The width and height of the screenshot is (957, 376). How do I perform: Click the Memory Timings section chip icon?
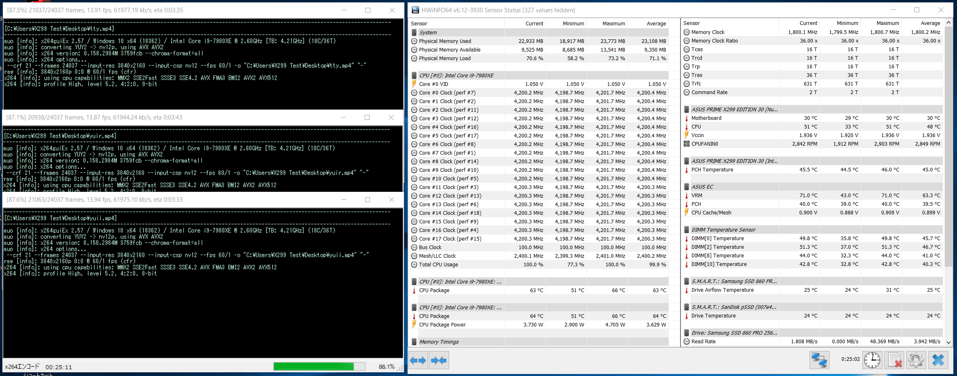click(414, 342)
